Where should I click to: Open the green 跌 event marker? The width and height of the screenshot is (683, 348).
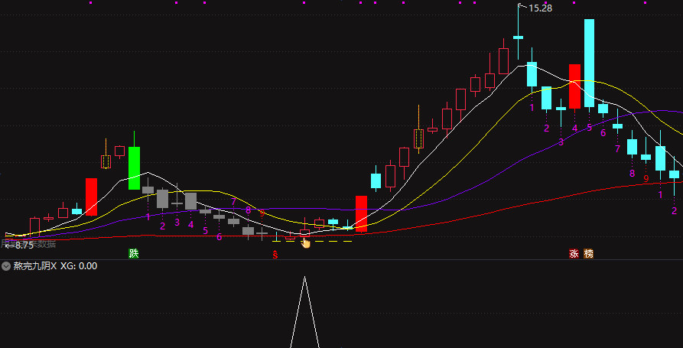134,253
